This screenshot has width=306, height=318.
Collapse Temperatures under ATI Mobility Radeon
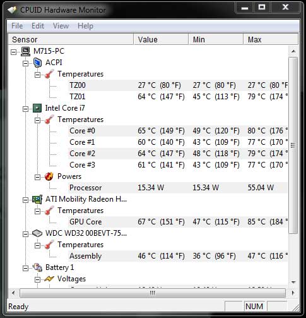(37, 211)
